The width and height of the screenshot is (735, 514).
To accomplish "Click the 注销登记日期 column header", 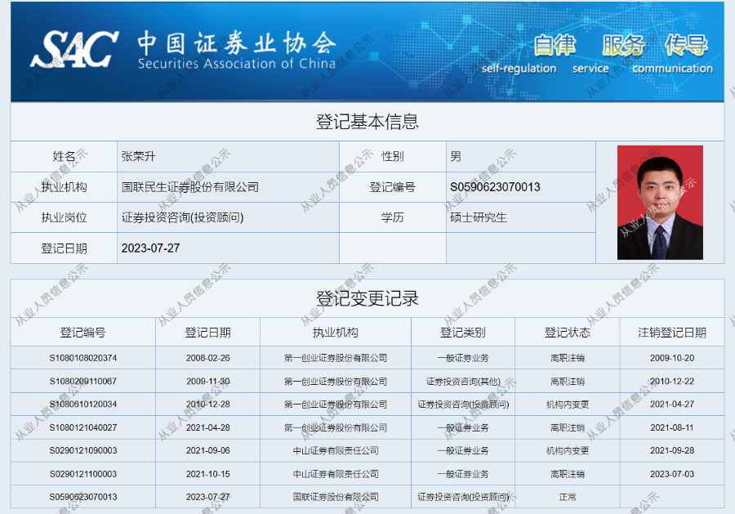I will [x=672, y=333].
